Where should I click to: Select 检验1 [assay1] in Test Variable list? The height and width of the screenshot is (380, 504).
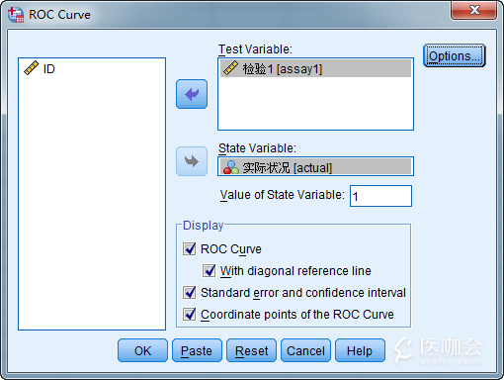tap(315, 68)
